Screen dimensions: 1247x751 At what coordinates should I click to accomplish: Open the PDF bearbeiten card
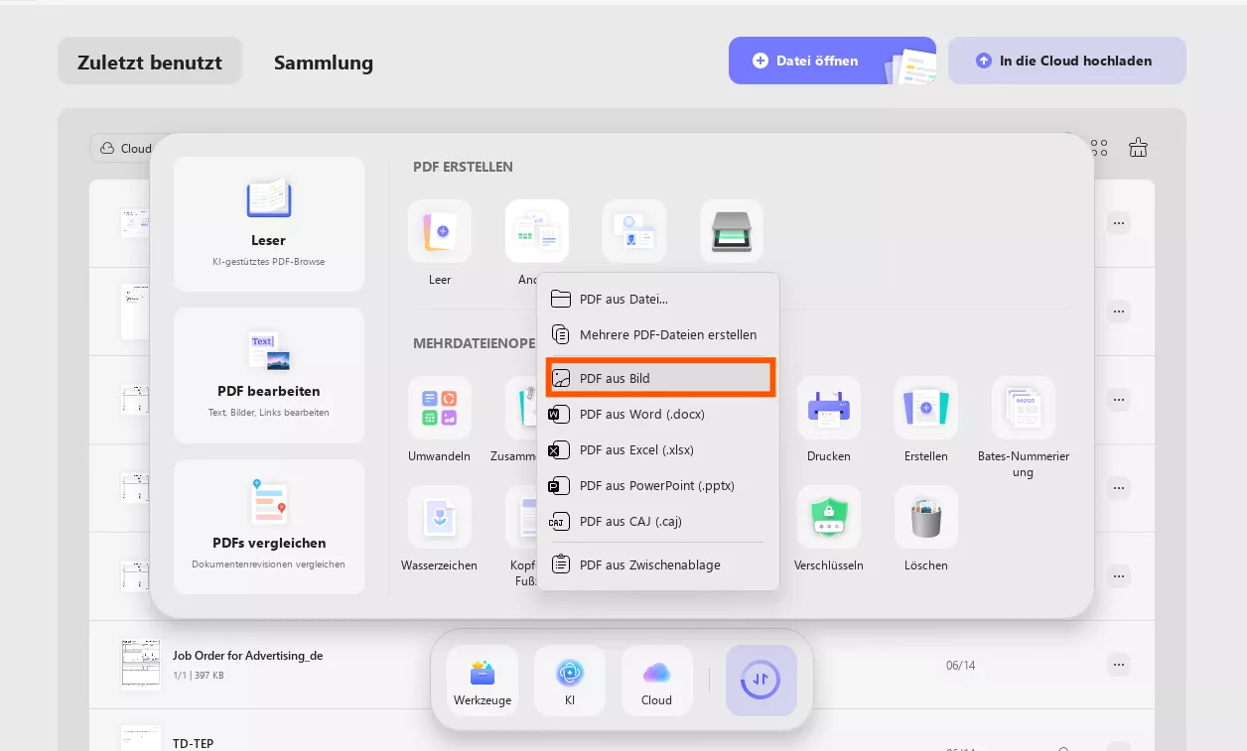point(269,375)
